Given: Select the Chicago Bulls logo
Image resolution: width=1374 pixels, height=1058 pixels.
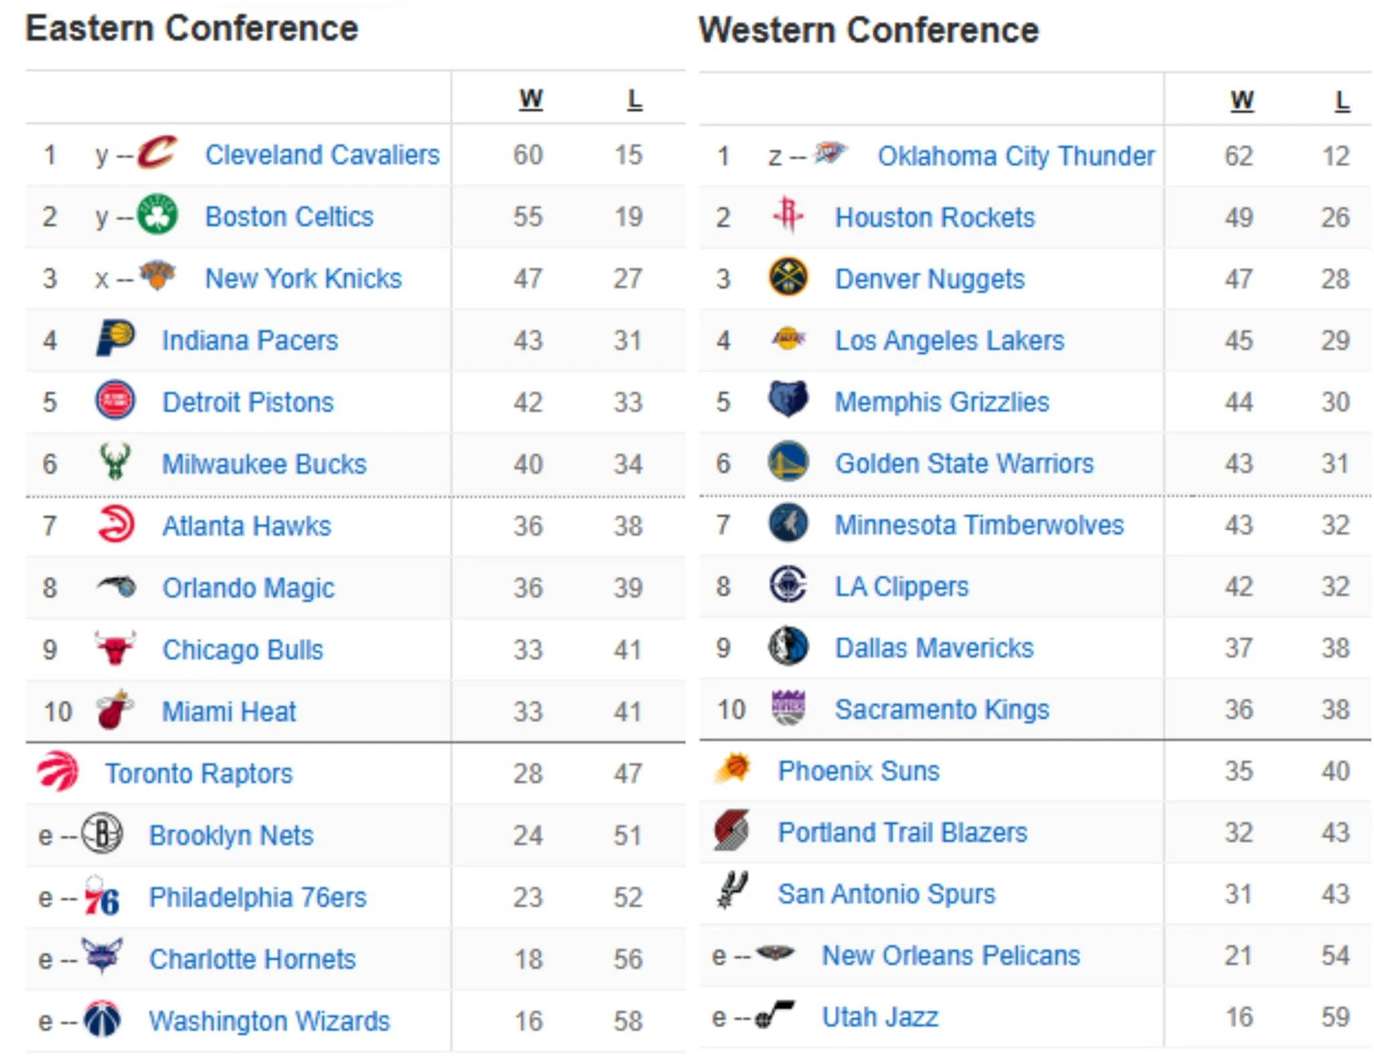Looking at the screenshot, I should point(115,649).
